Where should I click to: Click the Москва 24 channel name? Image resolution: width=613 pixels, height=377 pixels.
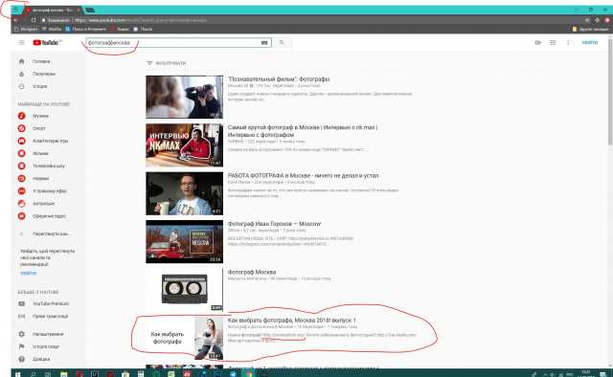coord(238,85)
